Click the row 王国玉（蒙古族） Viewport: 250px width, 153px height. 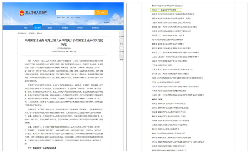[176, 57]
